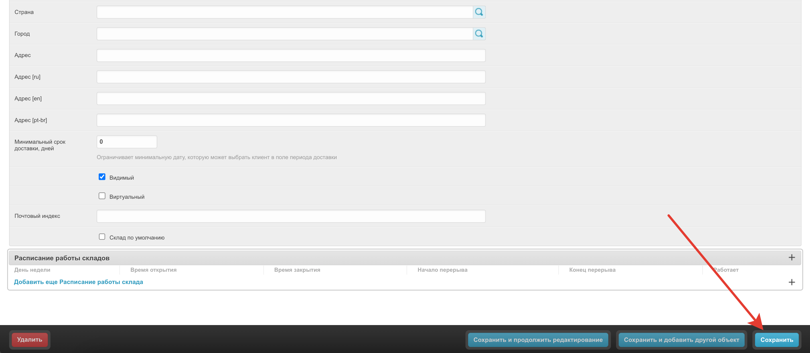Click Добавить еще Расписание работы склада link
This screenshot has width=810, height=353.
tap(78, 282)
